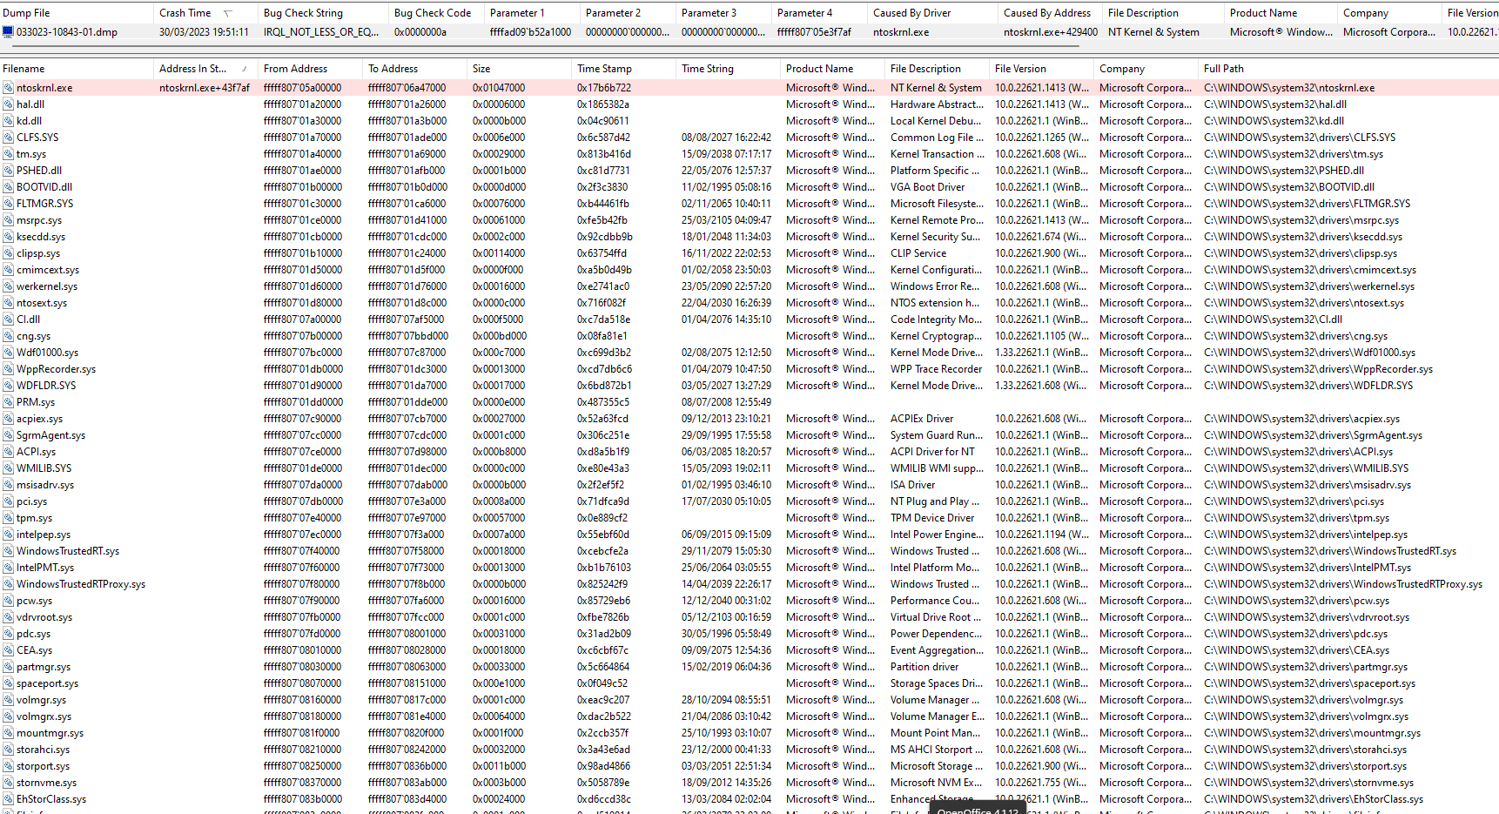Click the file icon beside ntosext.sys
Screen dimensions: 1499x814
coord(8,303)
